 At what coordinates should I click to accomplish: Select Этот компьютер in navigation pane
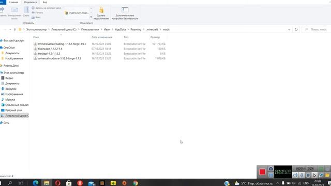click(x=13, y=73)
